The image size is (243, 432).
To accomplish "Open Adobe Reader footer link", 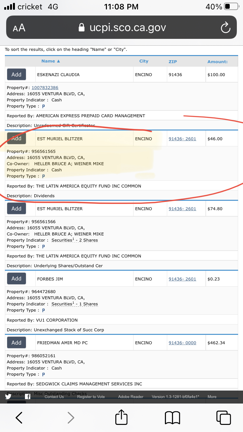I will pos(131,397).
